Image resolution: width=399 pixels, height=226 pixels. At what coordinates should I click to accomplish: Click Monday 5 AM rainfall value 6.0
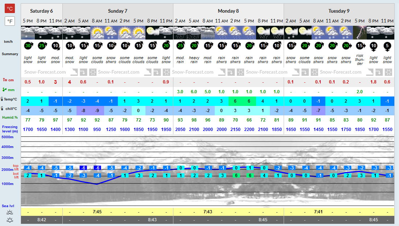[x=194, y=92]
